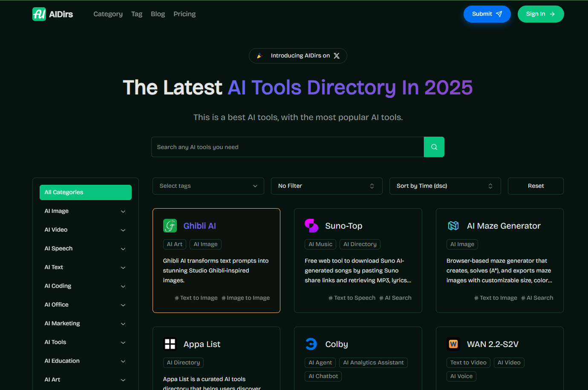Viewport: 588px width, 390px height.
Task: Expand the AI Coding category chevron
Action: (123, 286)
